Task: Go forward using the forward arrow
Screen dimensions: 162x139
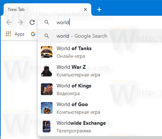Action: (20, 22)
